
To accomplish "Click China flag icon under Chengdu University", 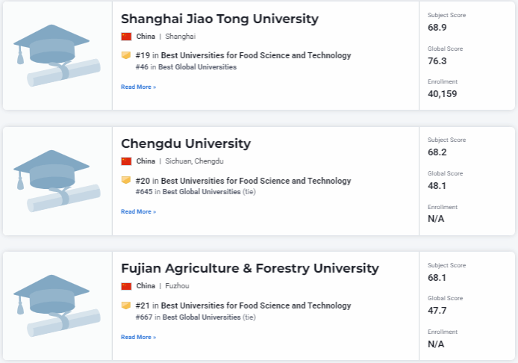I will (126, 161).
